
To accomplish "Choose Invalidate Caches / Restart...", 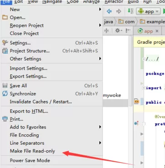I will pyautogui.click(x=52, y=102).
